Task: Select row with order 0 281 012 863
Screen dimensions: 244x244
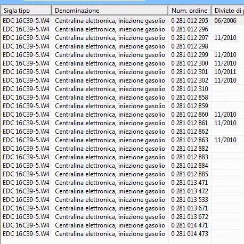Action: click(x=123, y=140)
